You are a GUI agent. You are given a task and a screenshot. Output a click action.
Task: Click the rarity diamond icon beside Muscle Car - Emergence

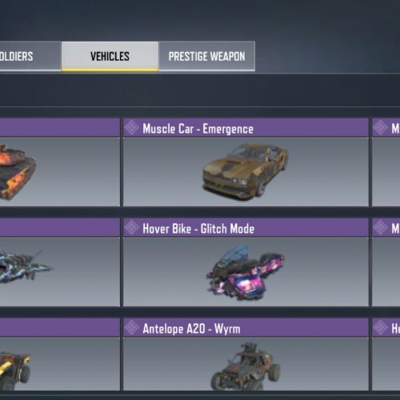click(x=132, y=127)
